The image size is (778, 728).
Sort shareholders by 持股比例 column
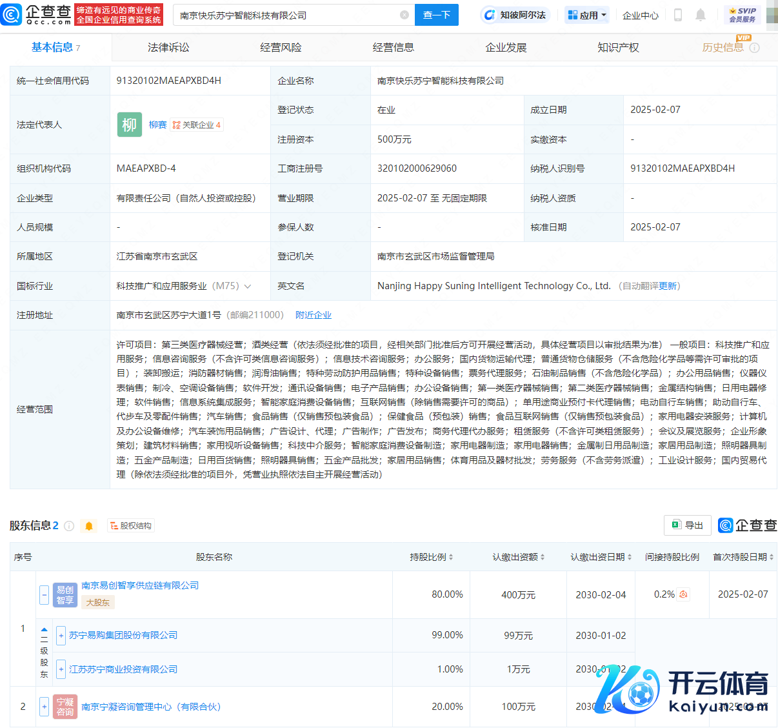click(431, 557)
